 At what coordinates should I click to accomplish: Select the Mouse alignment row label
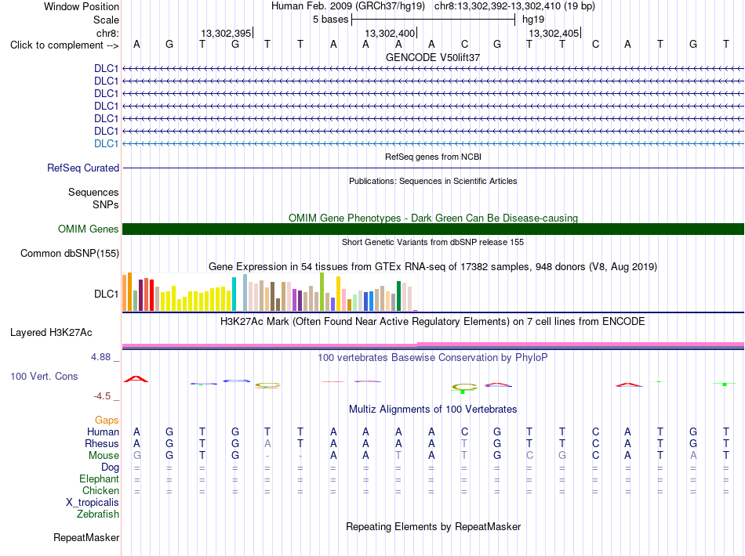click(x=104, y=456)
